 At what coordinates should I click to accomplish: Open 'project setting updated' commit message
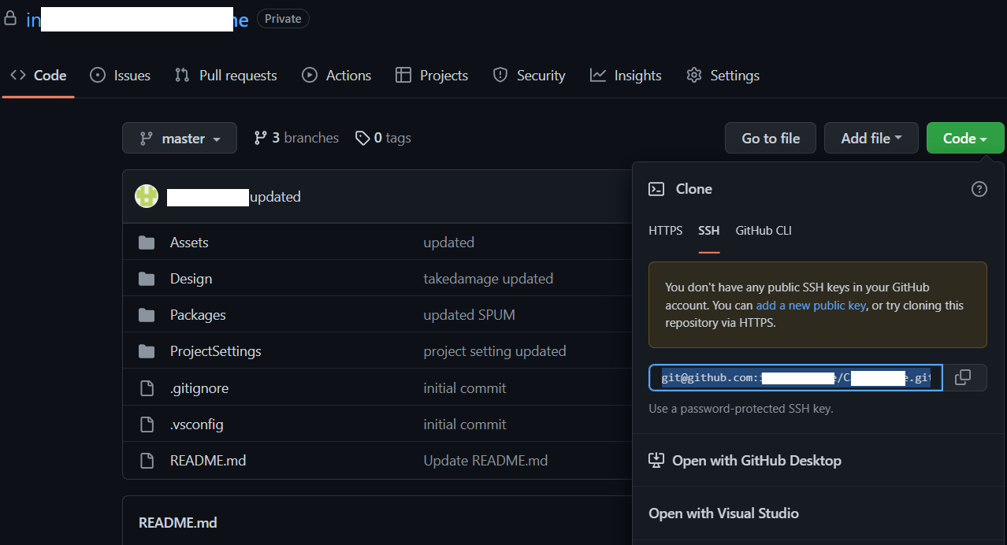coord(495,351)
